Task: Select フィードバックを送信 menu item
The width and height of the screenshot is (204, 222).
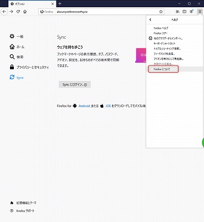Action: click(x=175, y=54)
